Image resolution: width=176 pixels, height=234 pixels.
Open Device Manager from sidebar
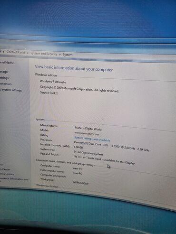click(4, 72)
